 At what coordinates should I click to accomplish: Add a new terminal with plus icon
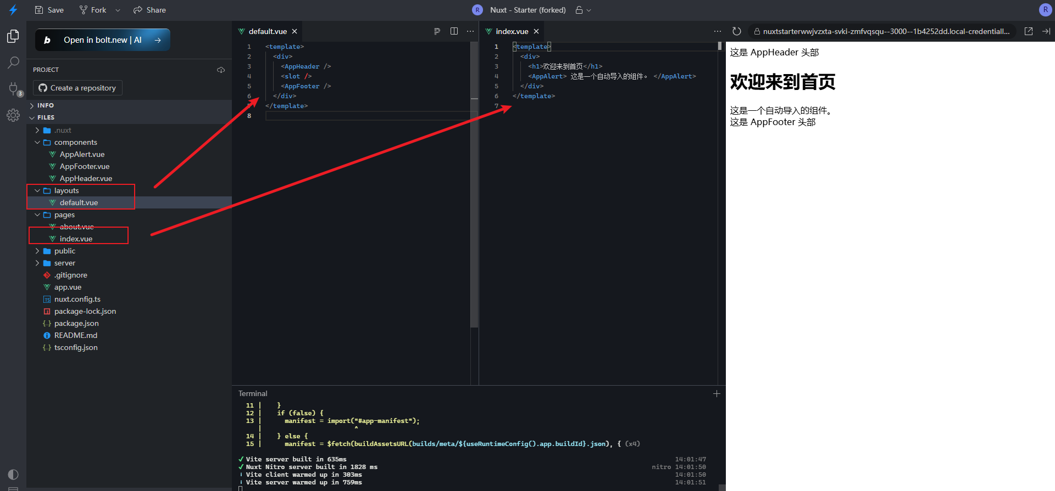pyautogui.click(x=717, y=393)
